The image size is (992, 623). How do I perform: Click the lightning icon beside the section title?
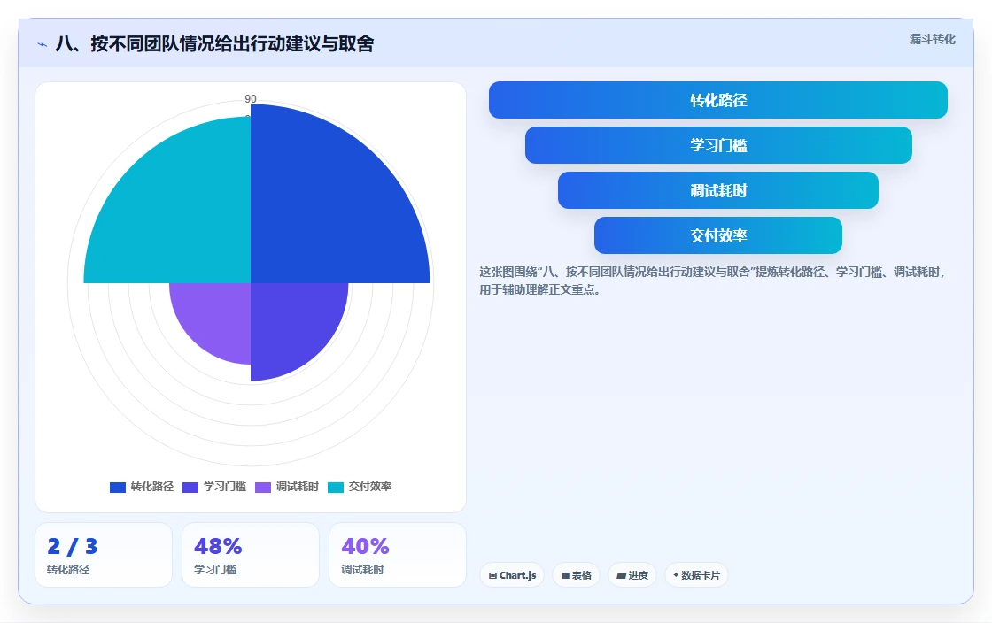[43, 44]
